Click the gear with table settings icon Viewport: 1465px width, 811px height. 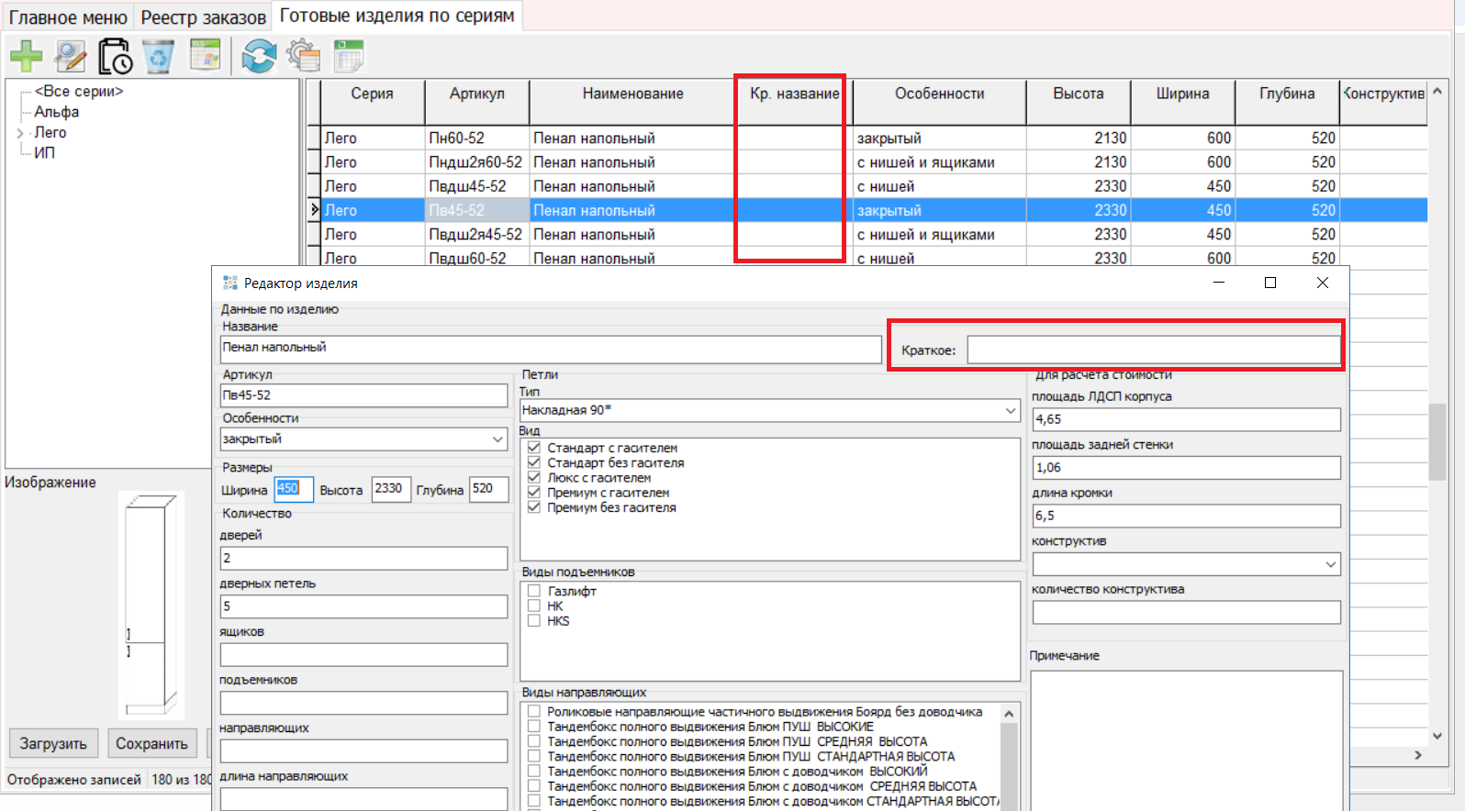click(303, 56)
